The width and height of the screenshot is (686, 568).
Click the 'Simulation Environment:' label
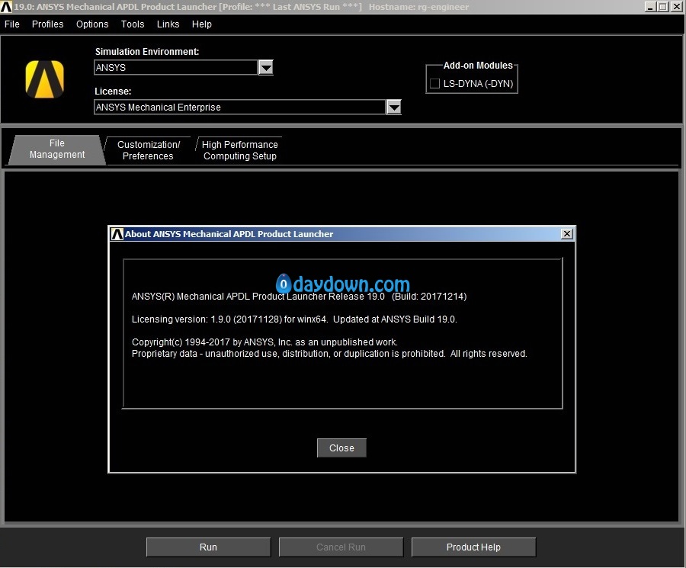(x=147, y=52)
